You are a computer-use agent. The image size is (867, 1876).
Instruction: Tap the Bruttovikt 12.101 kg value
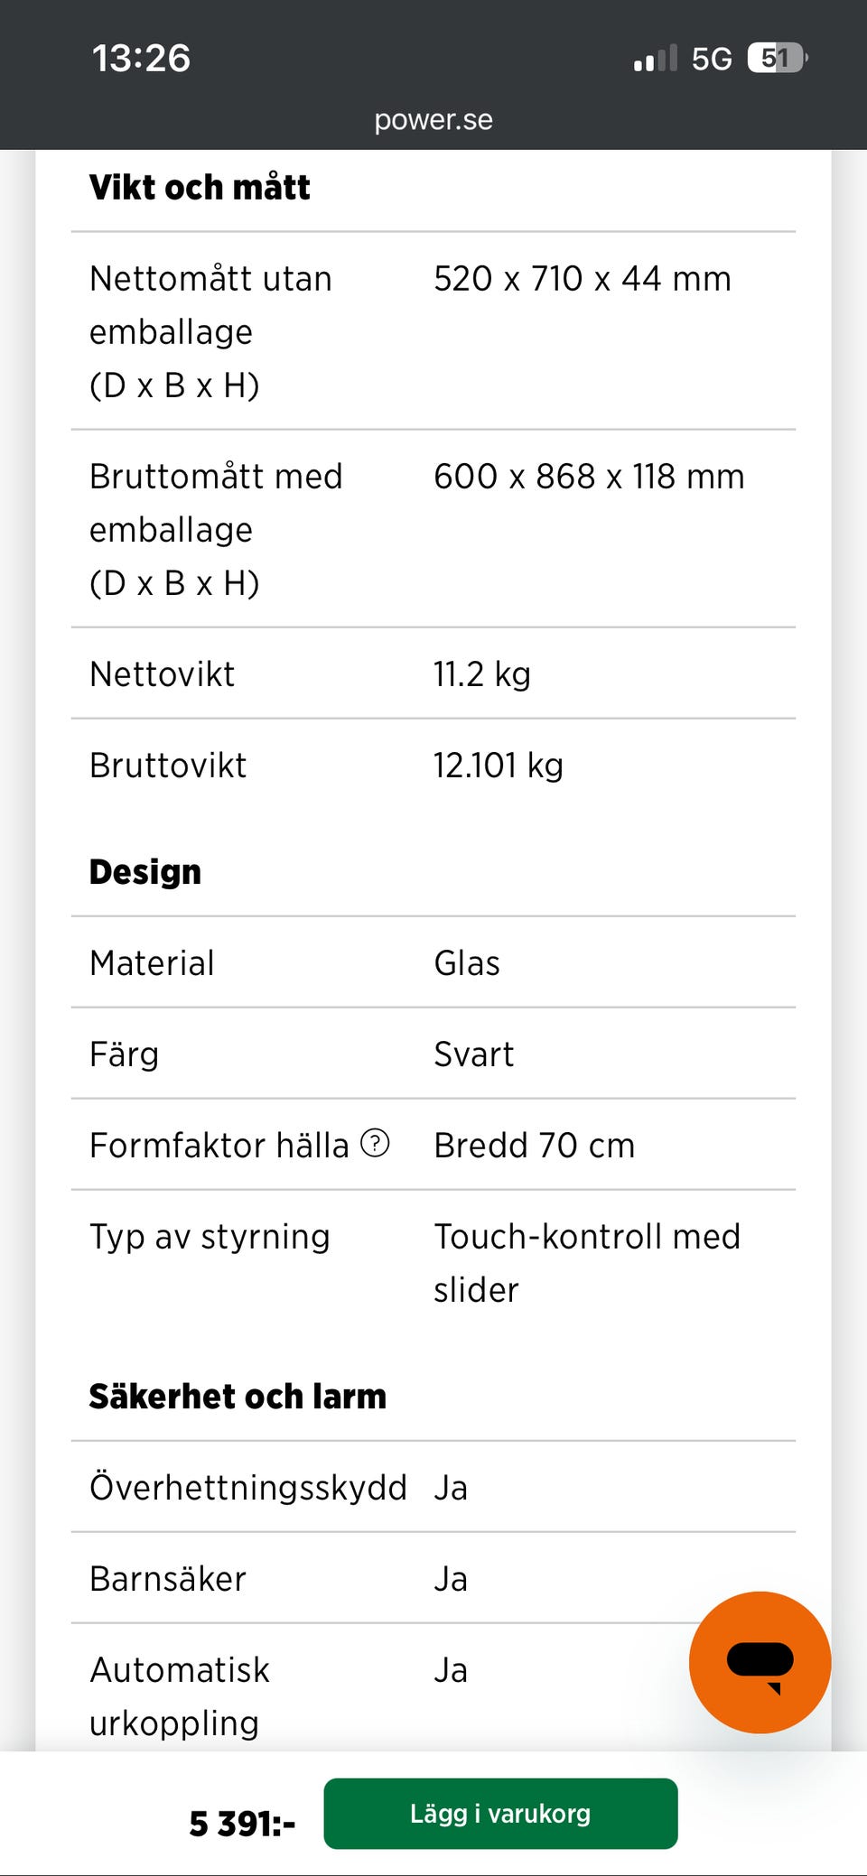click(499, 766)
